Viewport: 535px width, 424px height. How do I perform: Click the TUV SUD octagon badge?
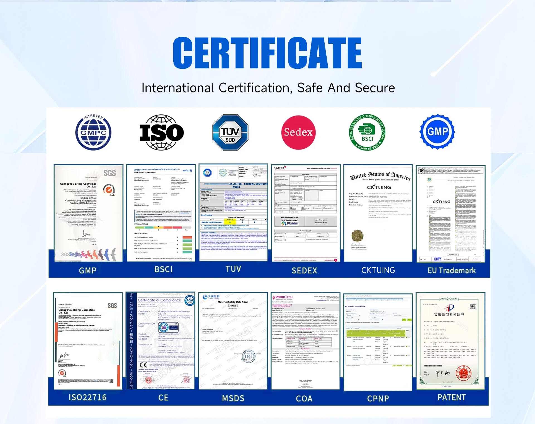230,132
